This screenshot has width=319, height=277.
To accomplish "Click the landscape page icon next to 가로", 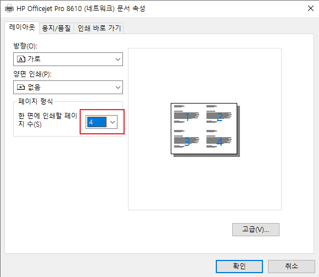I will (x=21, y=59).
